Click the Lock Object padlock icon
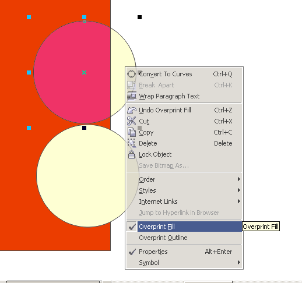Viewport: 302px width, 283px height. [131, 154]
